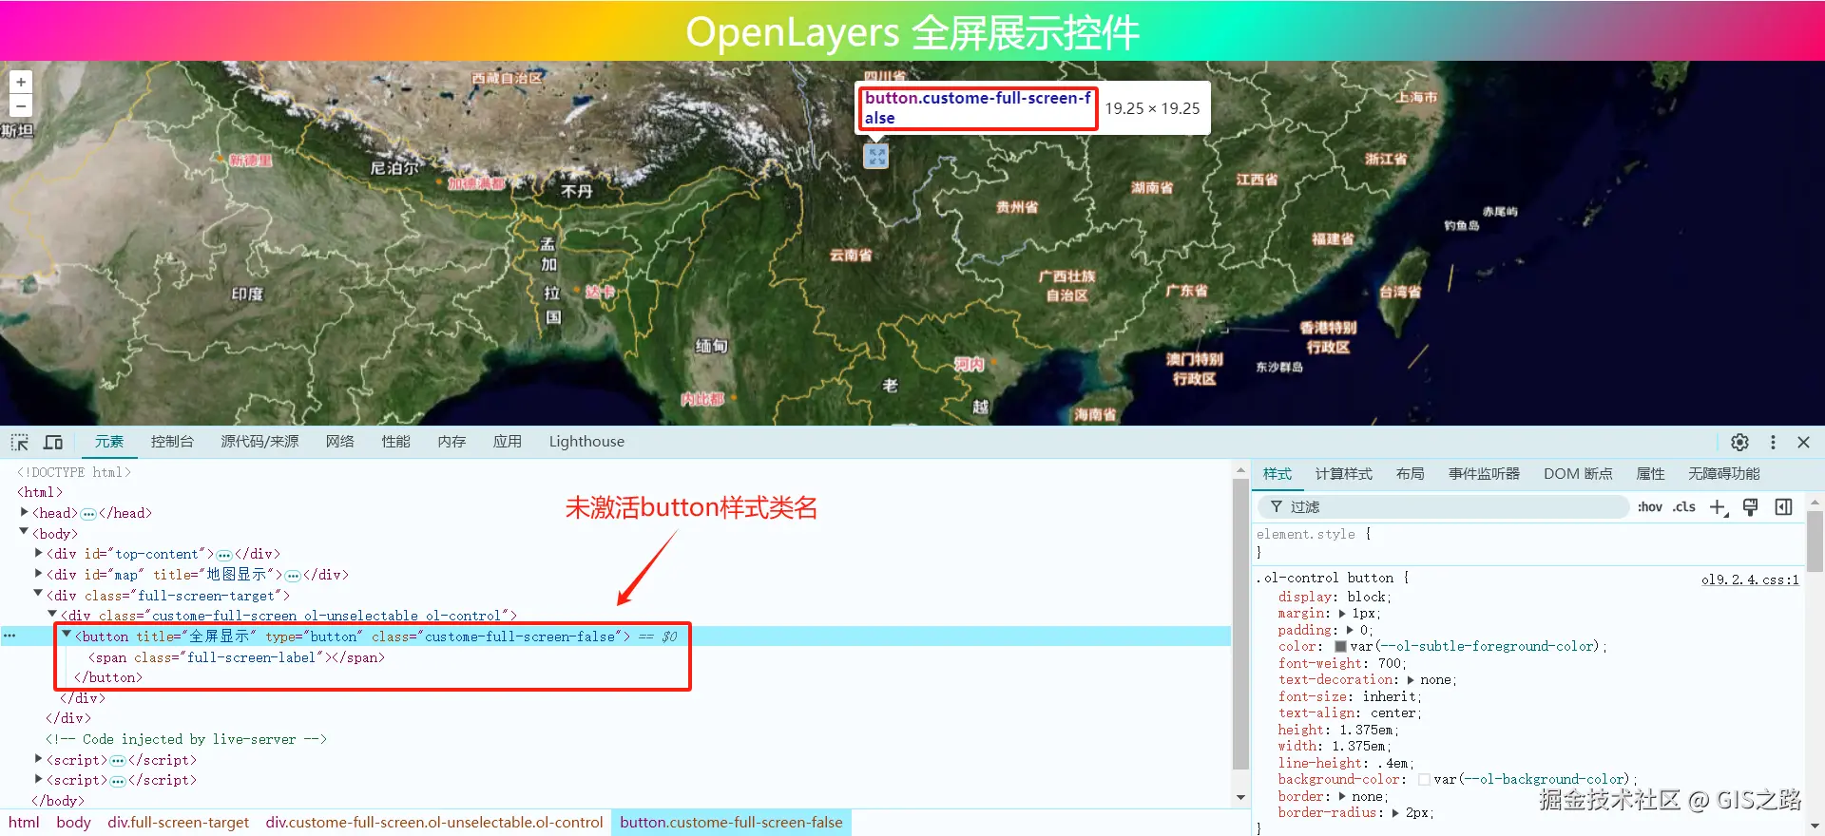Switch to the 元素 tab
The width and height of the screenshot is (1825, 836).
(109, 442)
